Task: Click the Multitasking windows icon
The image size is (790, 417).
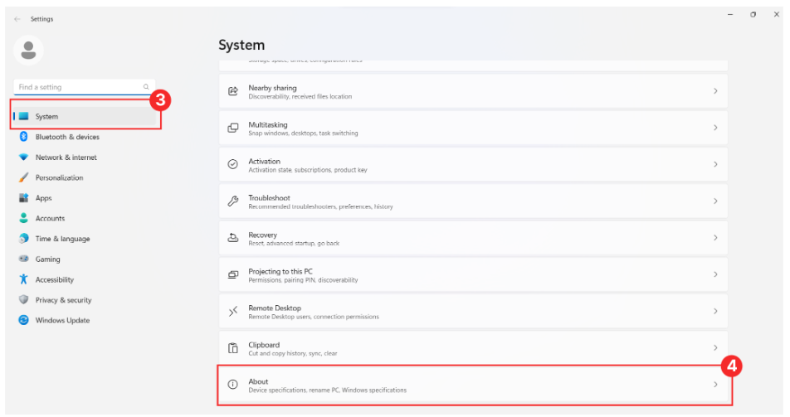Action: tap(232, 128)
